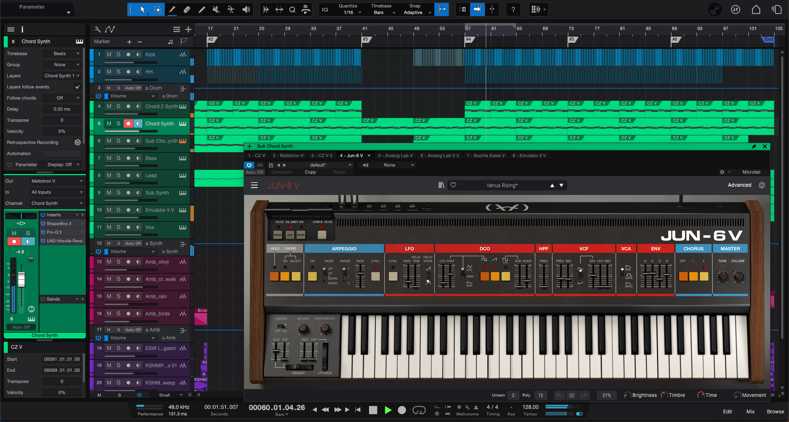This screenshot has height=422, width=789.
Task: Solo the Vox track
Action: [118, 227]
